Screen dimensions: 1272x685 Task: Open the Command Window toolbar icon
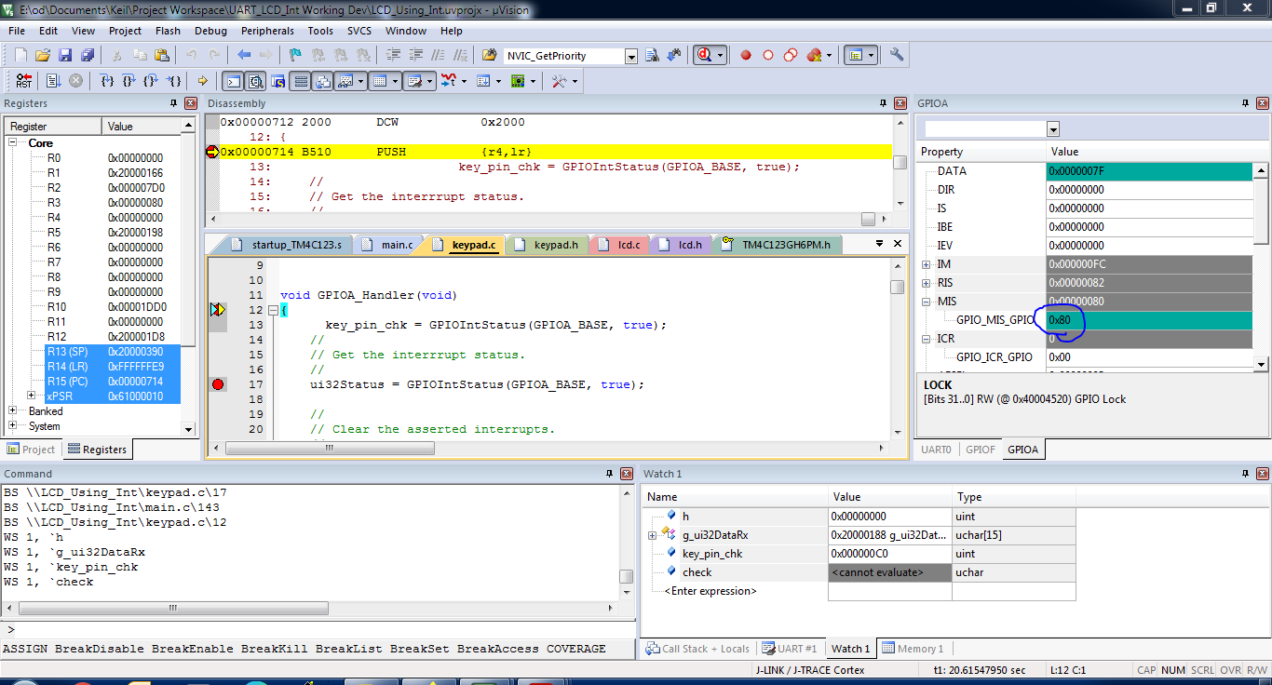tap(233, 81)
